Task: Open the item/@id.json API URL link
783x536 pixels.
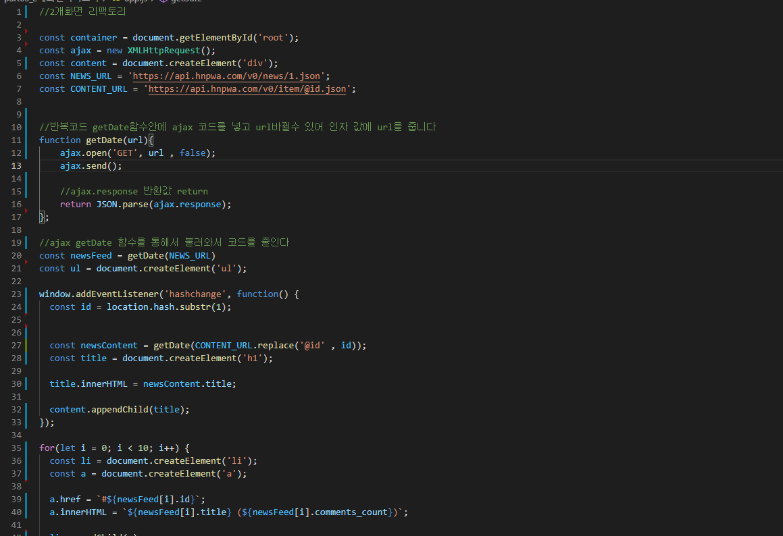Action: pos(247,89)
